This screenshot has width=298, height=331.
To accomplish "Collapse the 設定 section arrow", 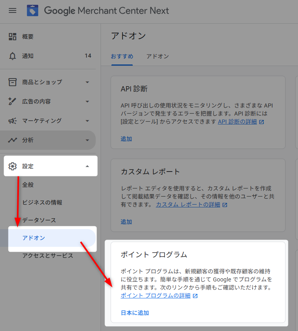I will (87, 166).
